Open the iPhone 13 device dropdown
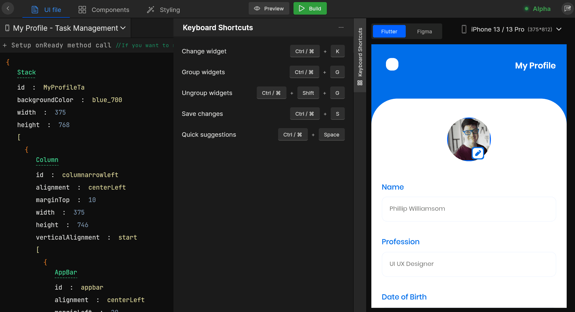This screenshot has height=312, width=575. [x=511, y=29]
